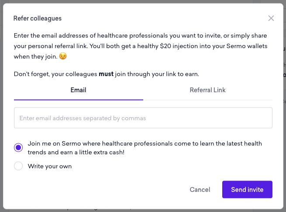The image size is (286, 212).
Task: Select the Email tab
Action: (79, 90)
